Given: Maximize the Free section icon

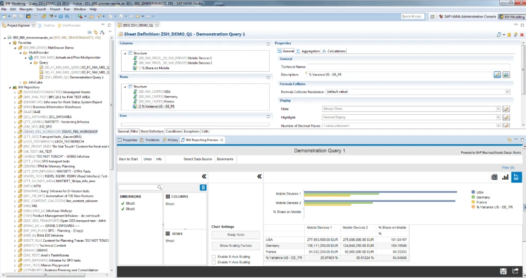Looking at the screenshot, I should pos(268,116).
